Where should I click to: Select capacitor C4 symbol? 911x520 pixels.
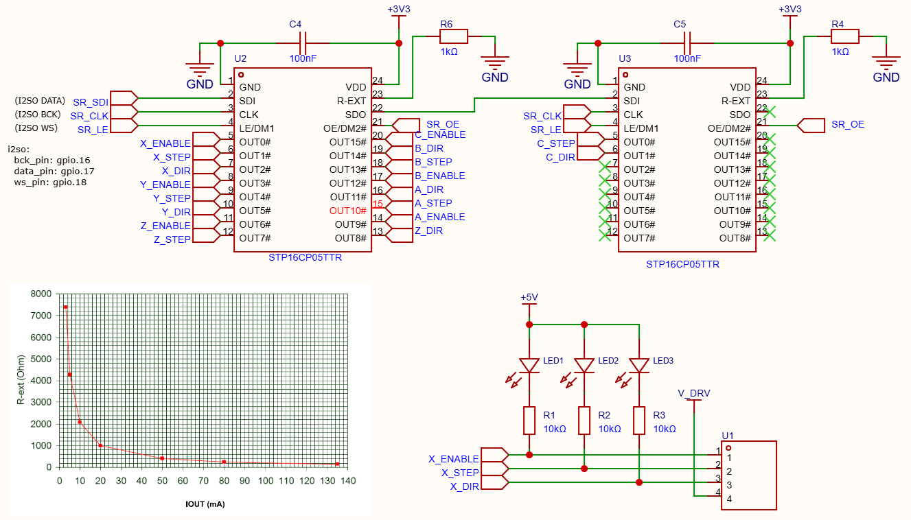point(302,43)
